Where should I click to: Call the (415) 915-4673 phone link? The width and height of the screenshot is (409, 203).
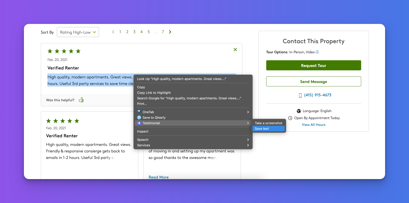317,95
